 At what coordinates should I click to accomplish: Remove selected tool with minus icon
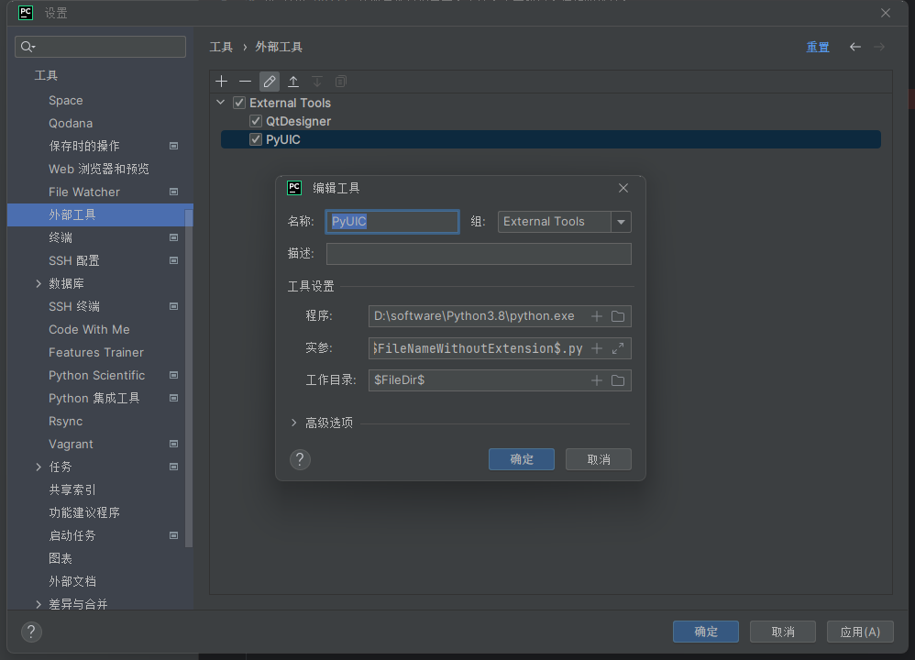click(x=245, y=82)
